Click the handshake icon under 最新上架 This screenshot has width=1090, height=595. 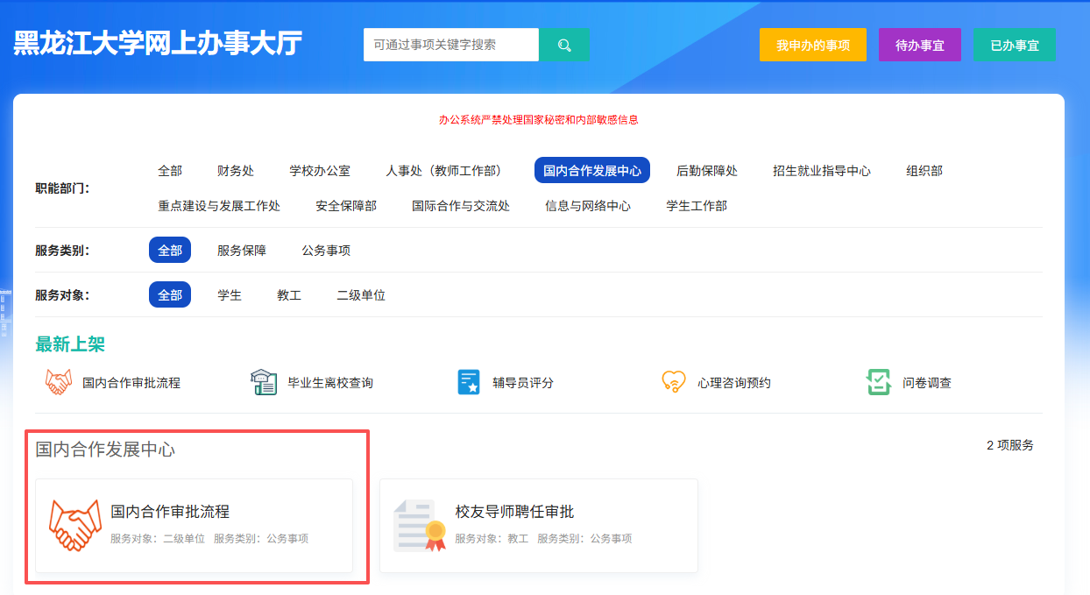[59, 382]
